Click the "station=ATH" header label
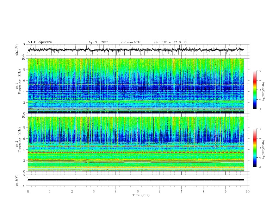279x215 pixels. click(131, 42)
